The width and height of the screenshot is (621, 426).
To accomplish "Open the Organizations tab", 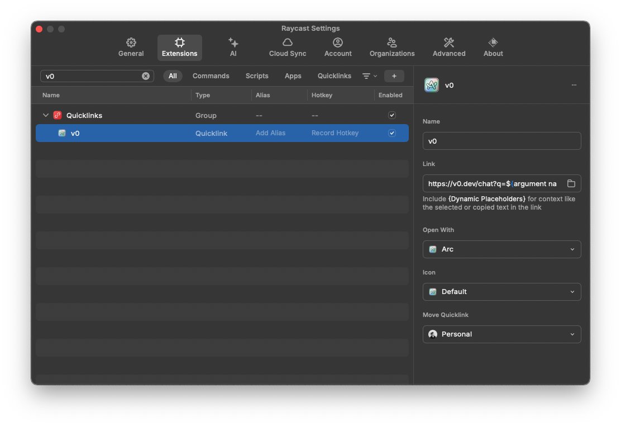I will (x=392, y=48).
